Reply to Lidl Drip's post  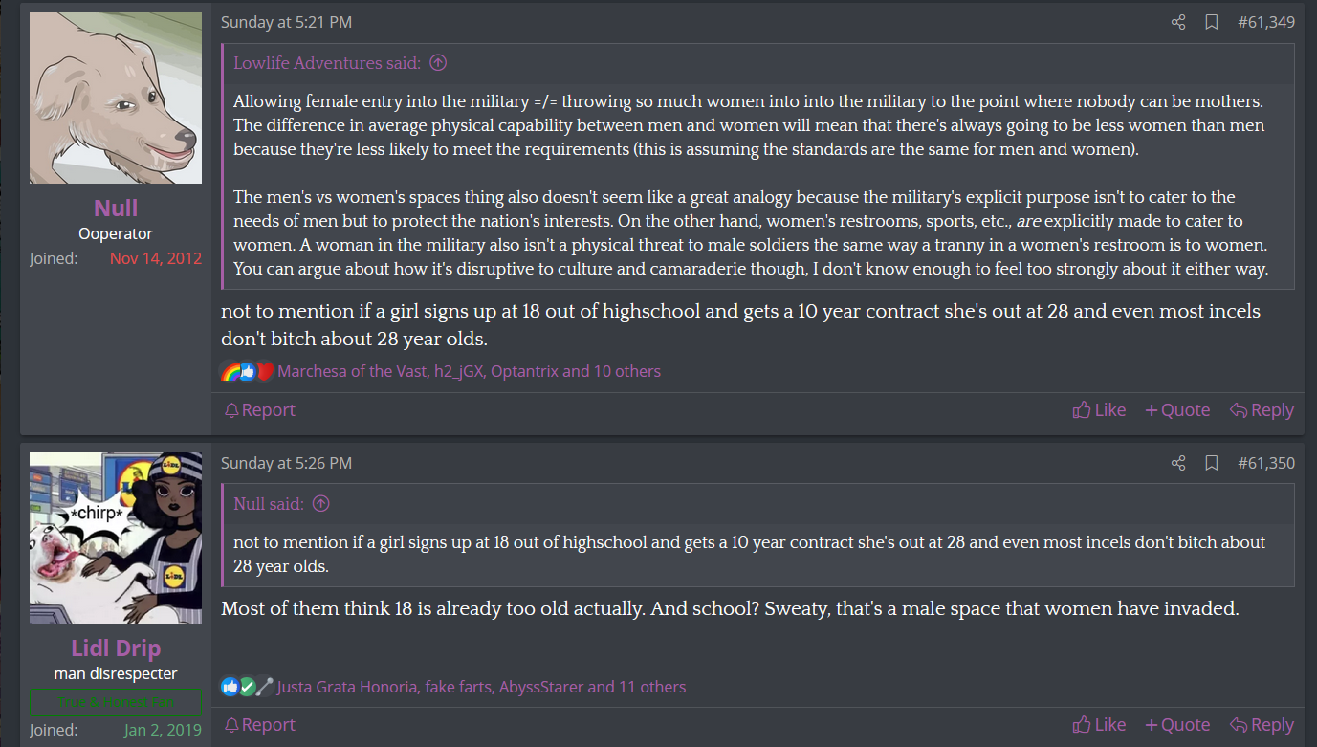click(1262, 725)
